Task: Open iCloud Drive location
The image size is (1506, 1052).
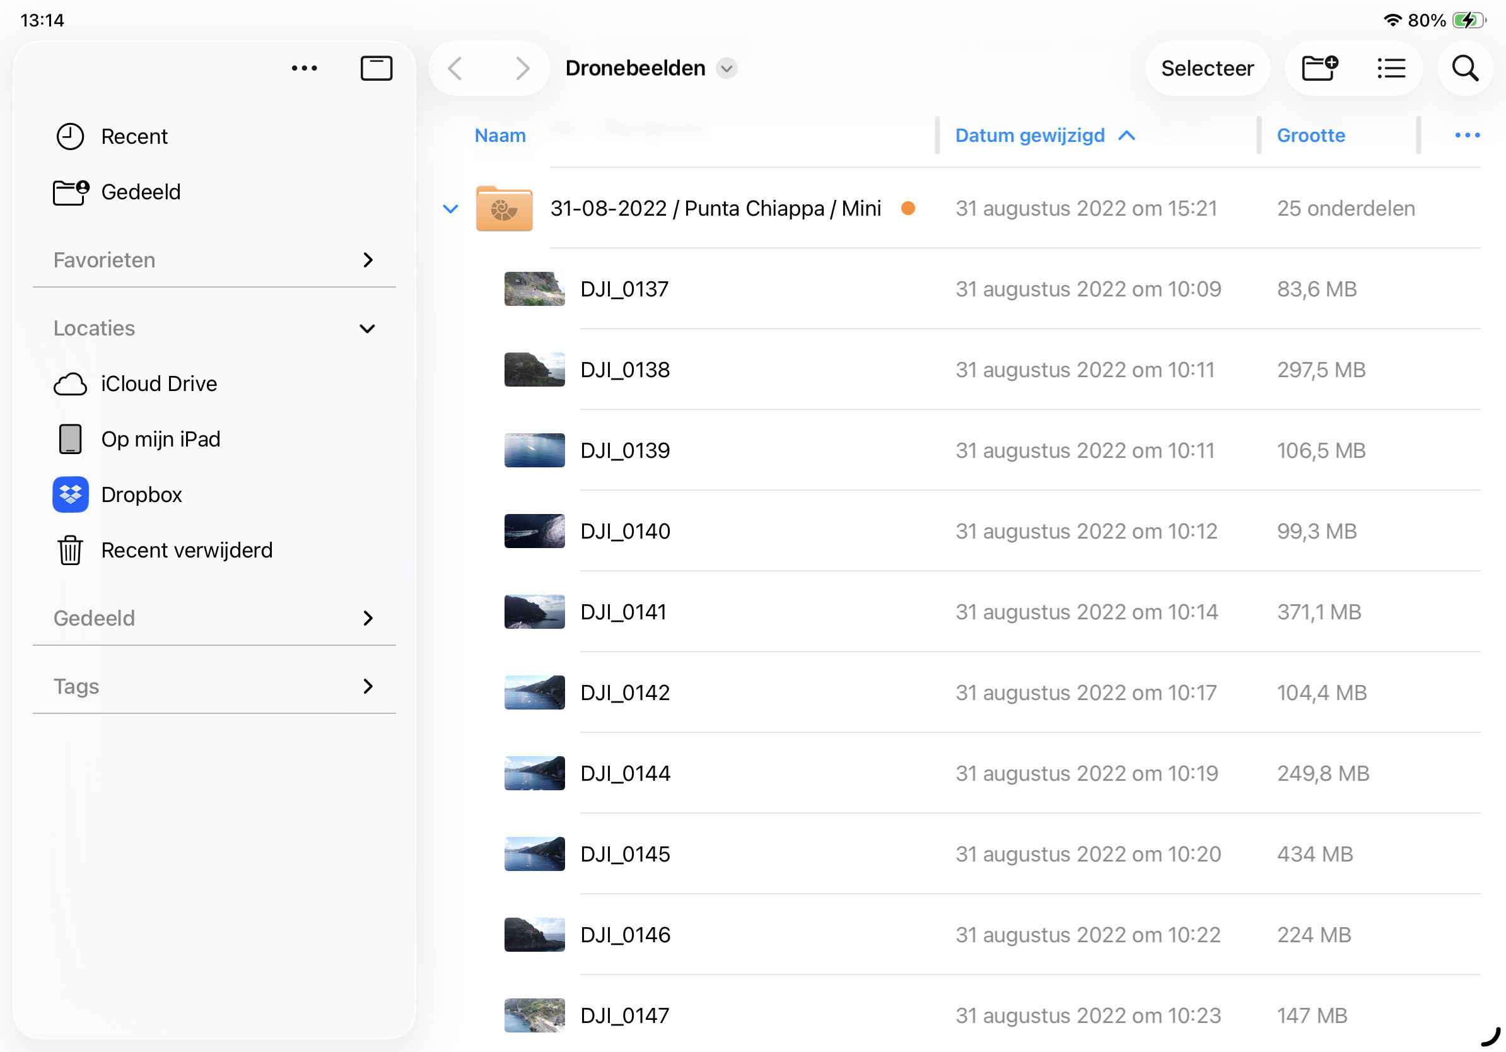Action: [158, 383]
